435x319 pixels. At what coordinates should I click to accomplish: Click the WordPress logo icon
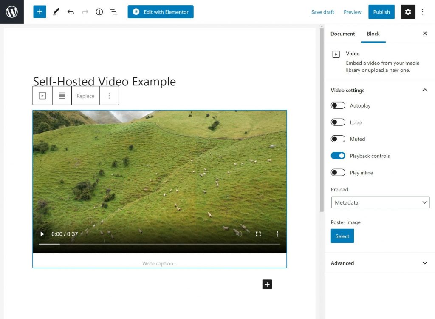(12, 12)
